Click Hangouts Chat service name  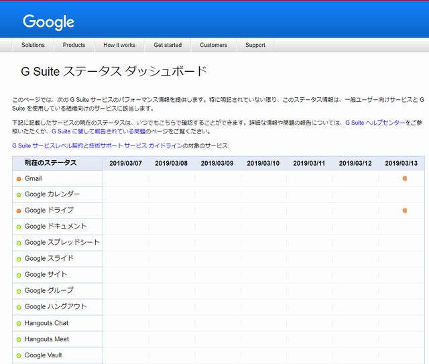click(x=46, y=323)
